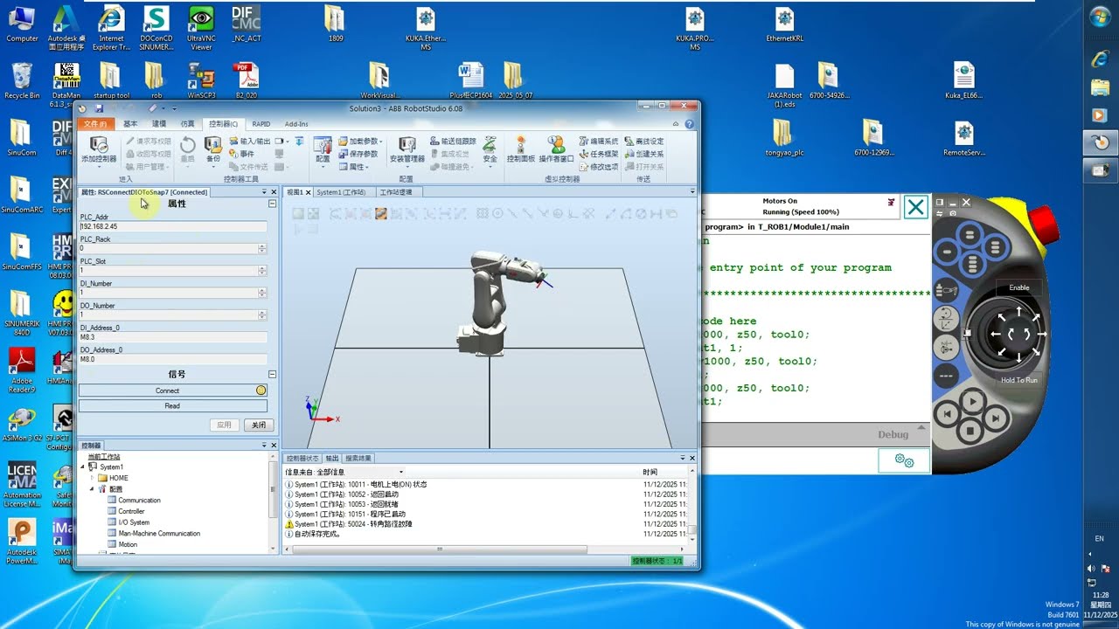Click the Safety (安全) ribbon icon

(490, 149)
